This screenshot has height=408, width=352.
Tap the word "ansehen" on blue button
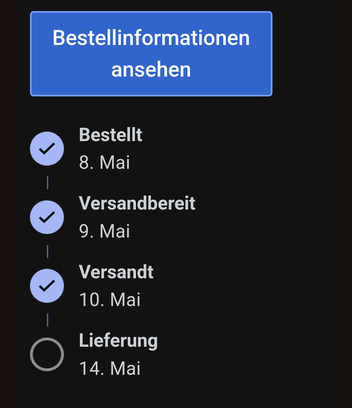click(151, 70)
